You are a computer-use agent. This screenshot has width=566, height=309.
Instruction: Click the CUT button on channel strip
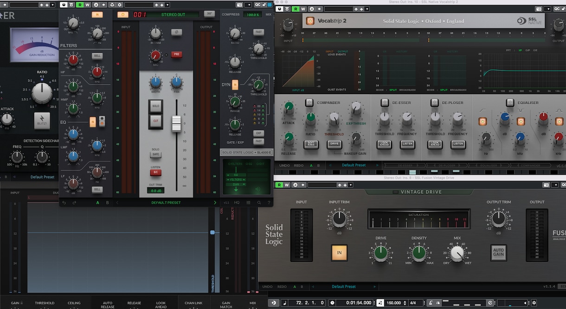(156, 121)
